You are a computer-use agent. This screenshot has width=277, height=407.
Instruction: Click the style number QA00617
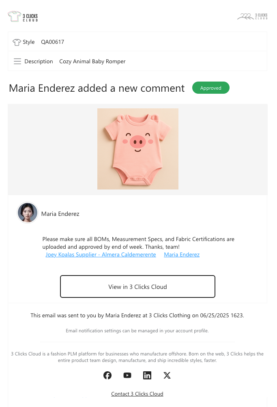pos(53,42)
